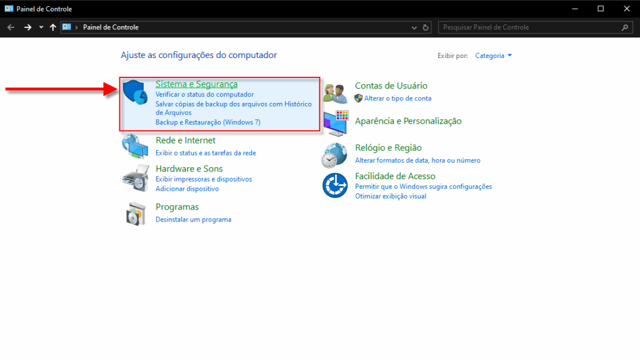Refresh the Painel de Controle view

(426, 27)
